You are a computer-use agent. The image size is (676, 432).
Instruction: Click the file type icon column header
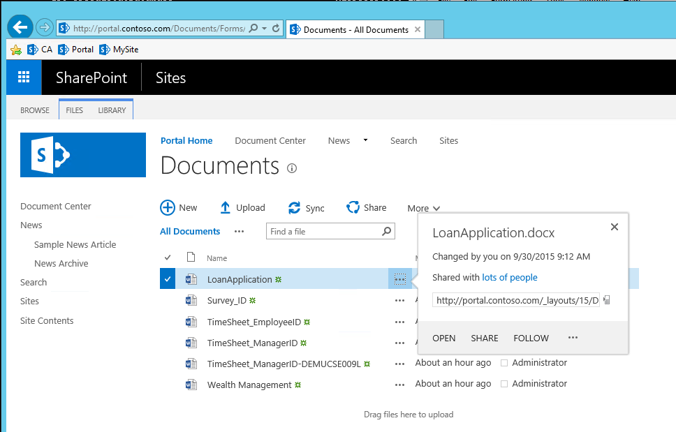(x=191, y=258)
